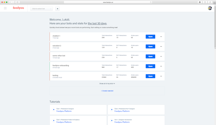Click the page vertical scrollbar
The height and width of the screenshot is (125, 216).
point(215,27)
